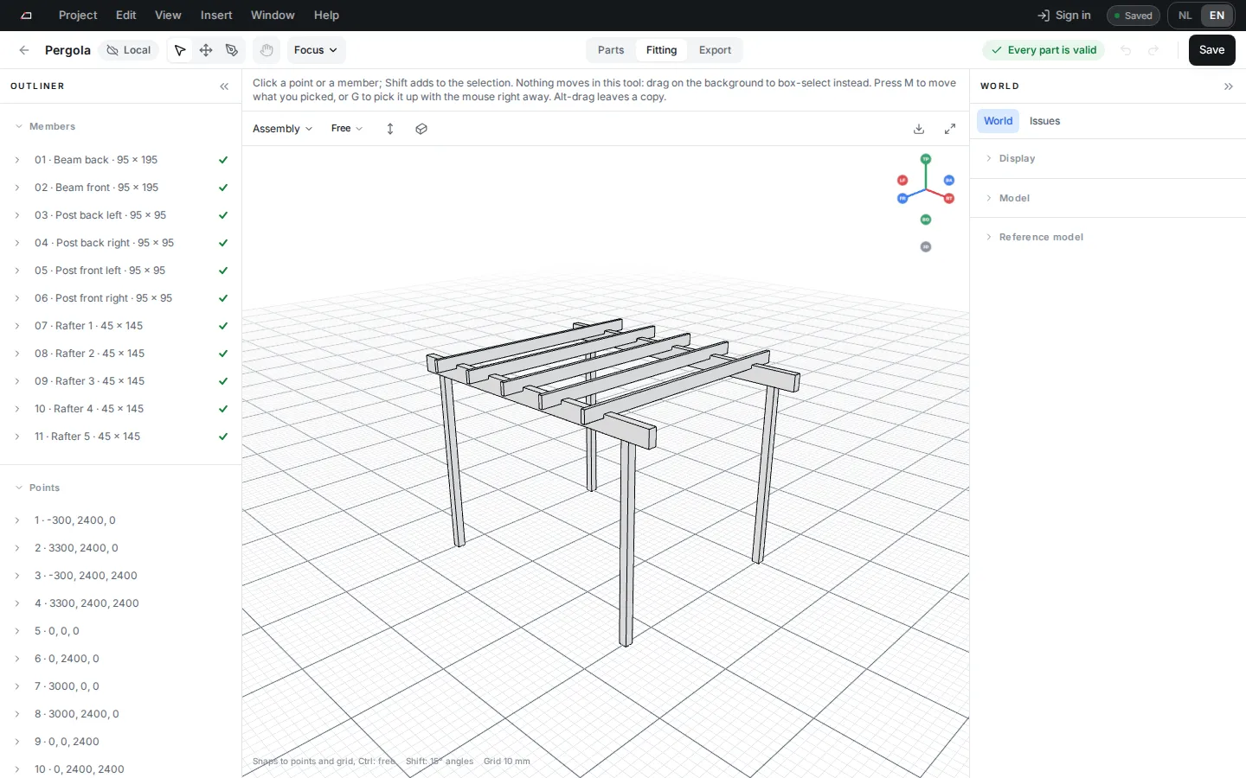Click the cube view icon in viewport toolbar
The width and height of the screenshot is (1246, 778).
coord(421,129)
